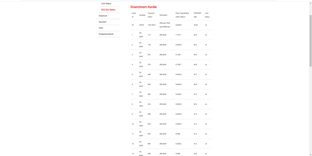Select the frequency 650 cell
This screenshot has width=312, height=156.
click(x=149, y=144)
